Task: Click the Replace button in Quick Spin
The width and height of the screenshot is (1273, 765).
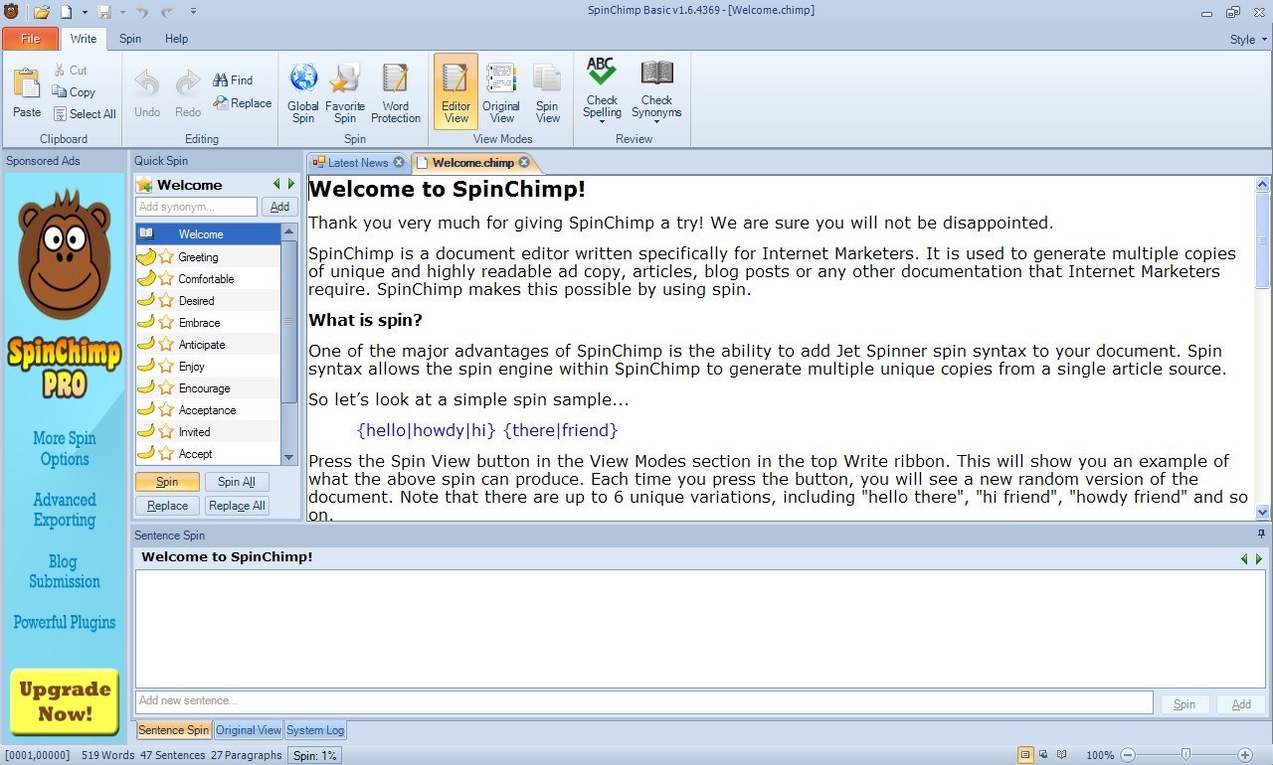Action: click(167, 506)
